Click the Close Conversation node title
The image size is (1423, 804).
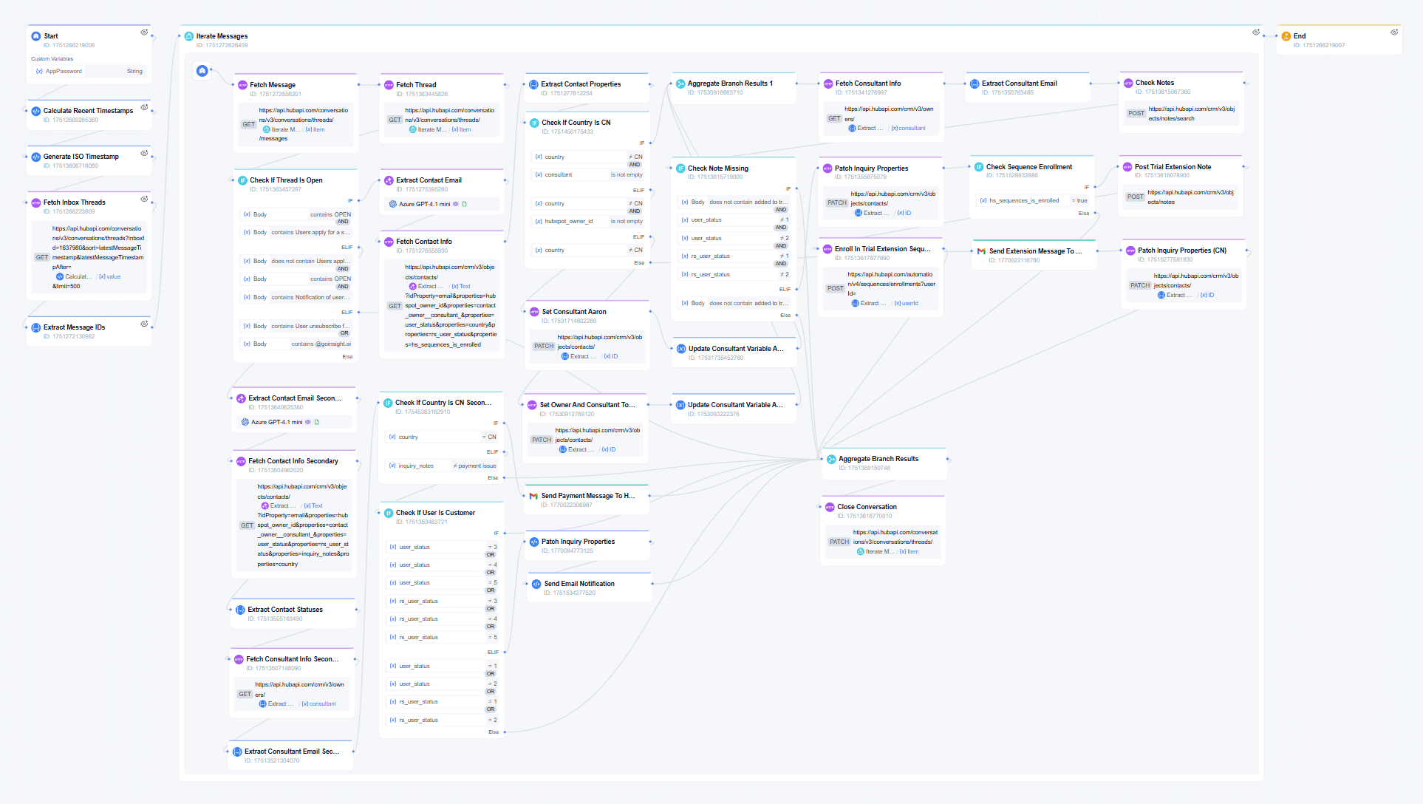click(x=867, y=507)
